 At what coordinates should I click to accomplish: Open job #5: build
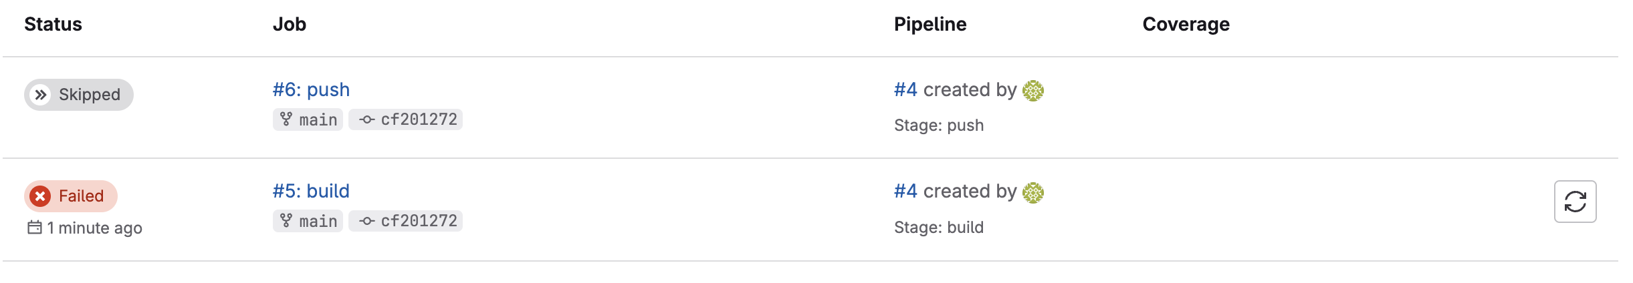311,191
